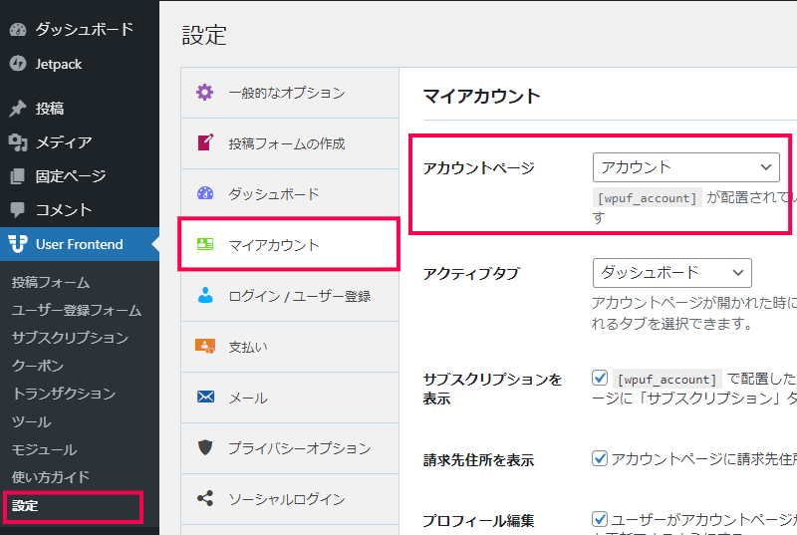Toggle サブスクリプションを表示 checkbox
This screenshot has width=797, height=535.
(600, 378)
